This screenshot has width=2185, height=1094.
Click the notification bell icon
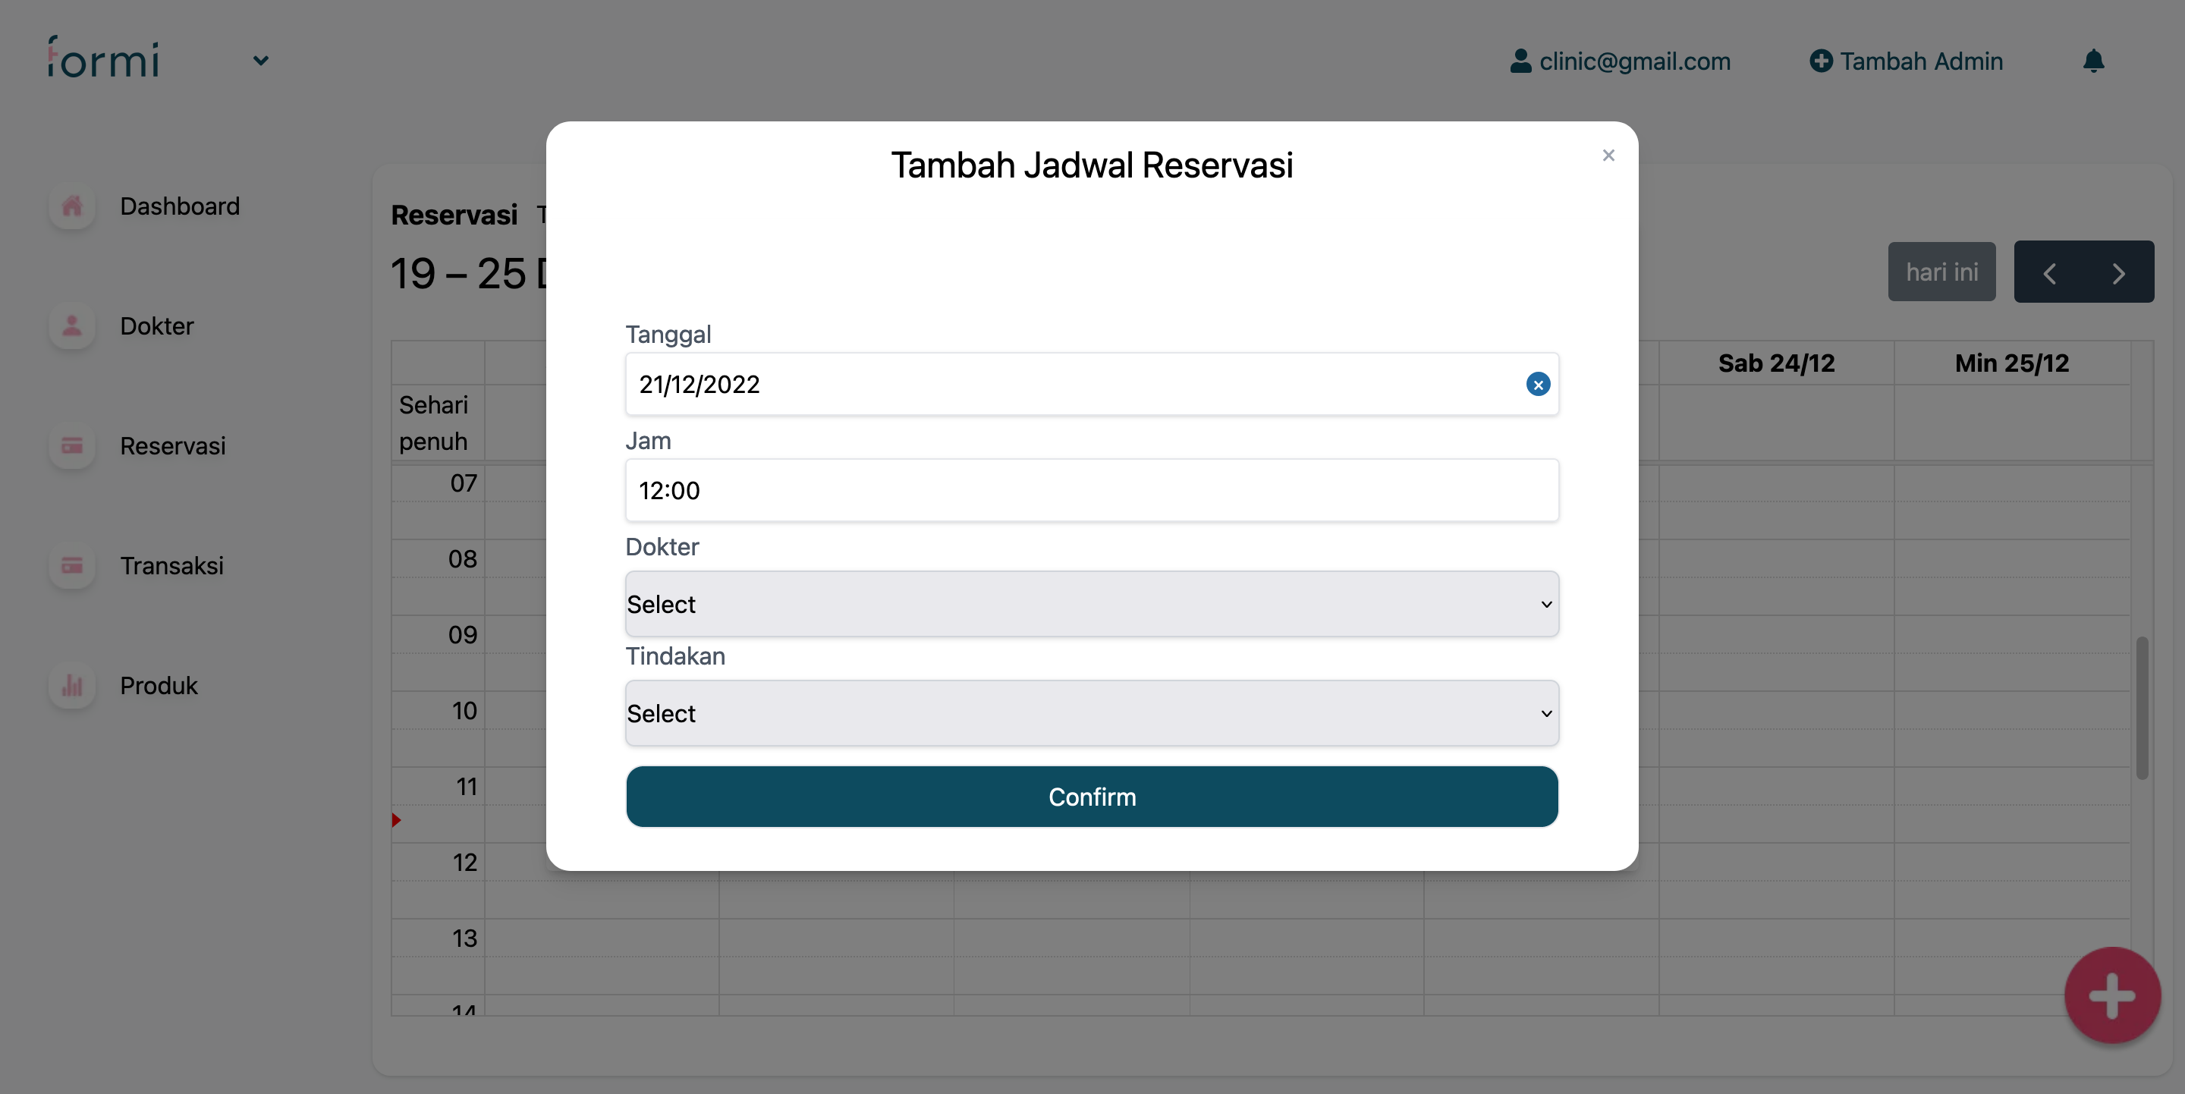click(x=2092, y=61)
